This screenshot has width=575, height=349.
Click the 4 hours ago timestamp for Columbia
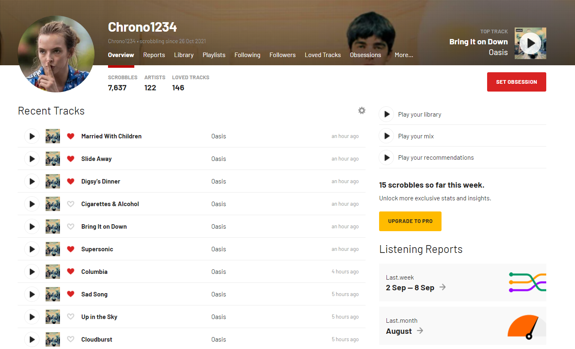[x=345, y=272]
